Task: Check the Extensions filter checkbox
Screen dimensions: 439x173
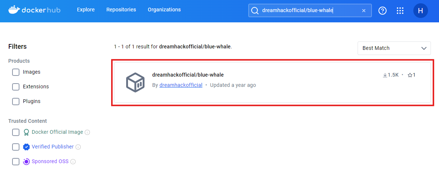Action: (x=16, y=87)
